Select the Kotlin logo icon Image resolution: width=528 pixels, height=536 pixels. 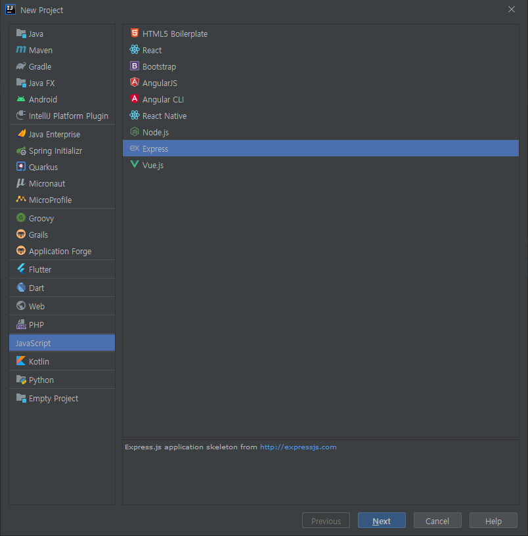point(21,361)
